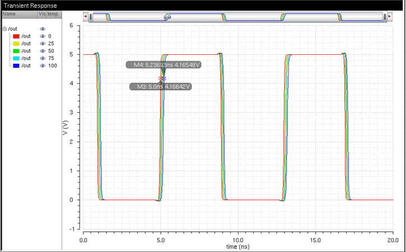
Task: Click the temp value 100 in legend
Action: point(53,65)
